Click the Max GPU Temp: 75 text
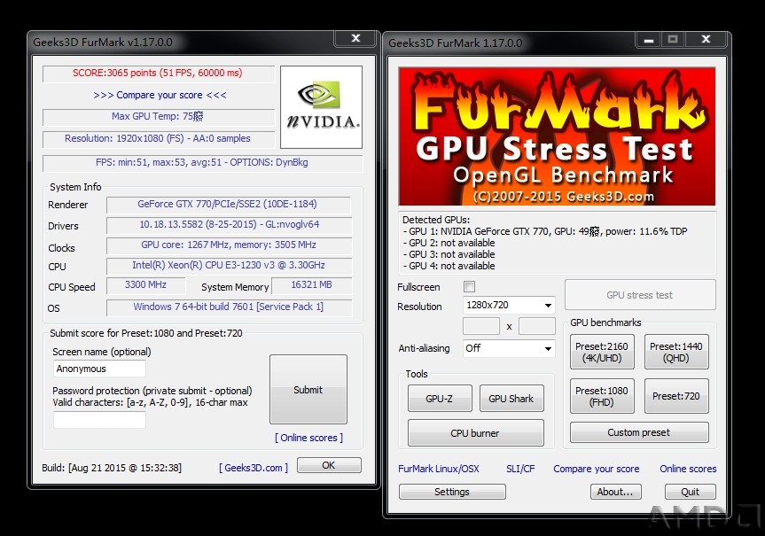The width and height of the screenshot is (765, 536). pyautogui.click(x=157, y=116)
